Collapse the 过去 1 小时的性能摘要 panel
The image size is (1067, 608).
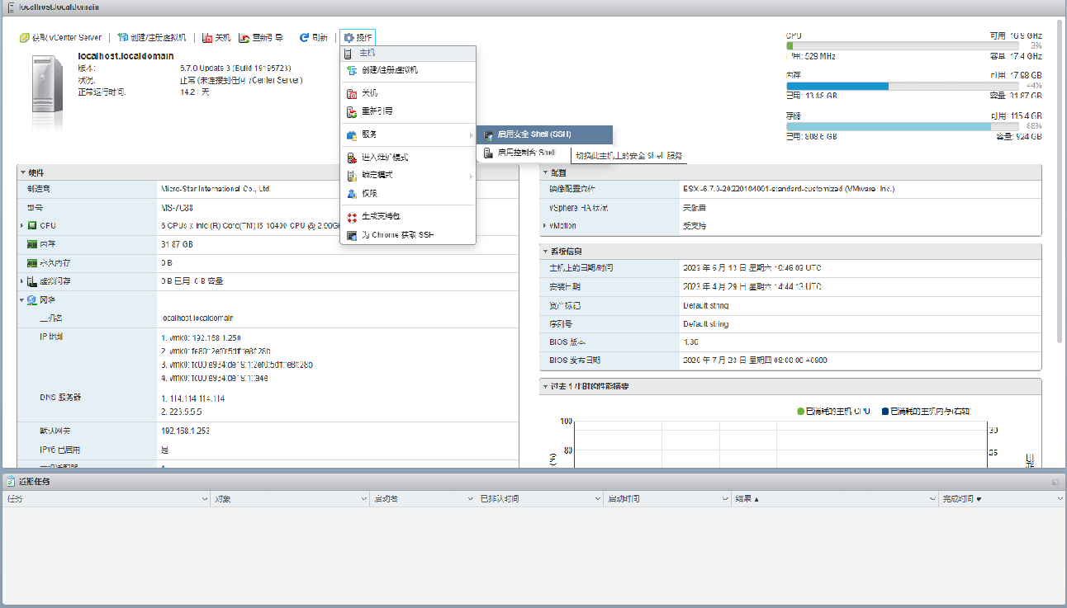545,387
